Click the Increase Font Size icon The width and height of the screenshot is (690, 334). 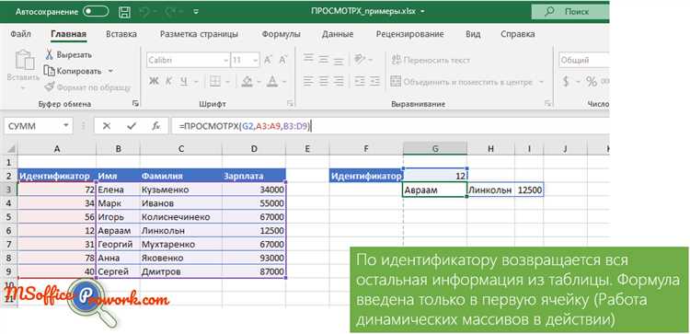pyautogui.click(x=268, y=61)
